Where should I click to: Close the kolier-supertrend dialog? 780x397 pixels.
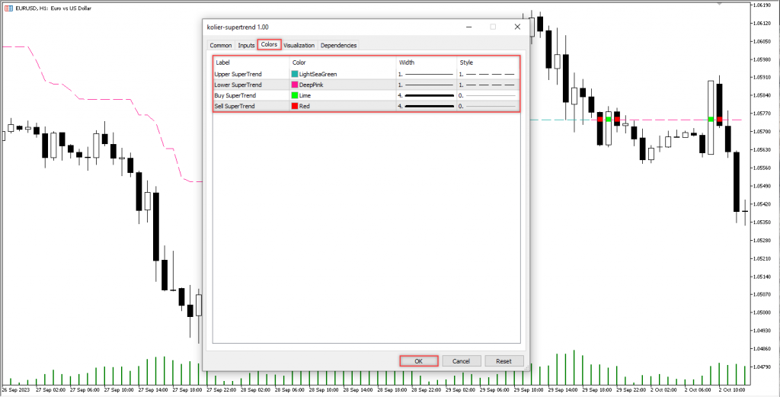517,27
